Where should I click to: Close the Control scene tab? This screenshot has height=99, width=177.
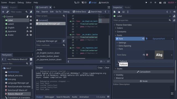(50, 7)
